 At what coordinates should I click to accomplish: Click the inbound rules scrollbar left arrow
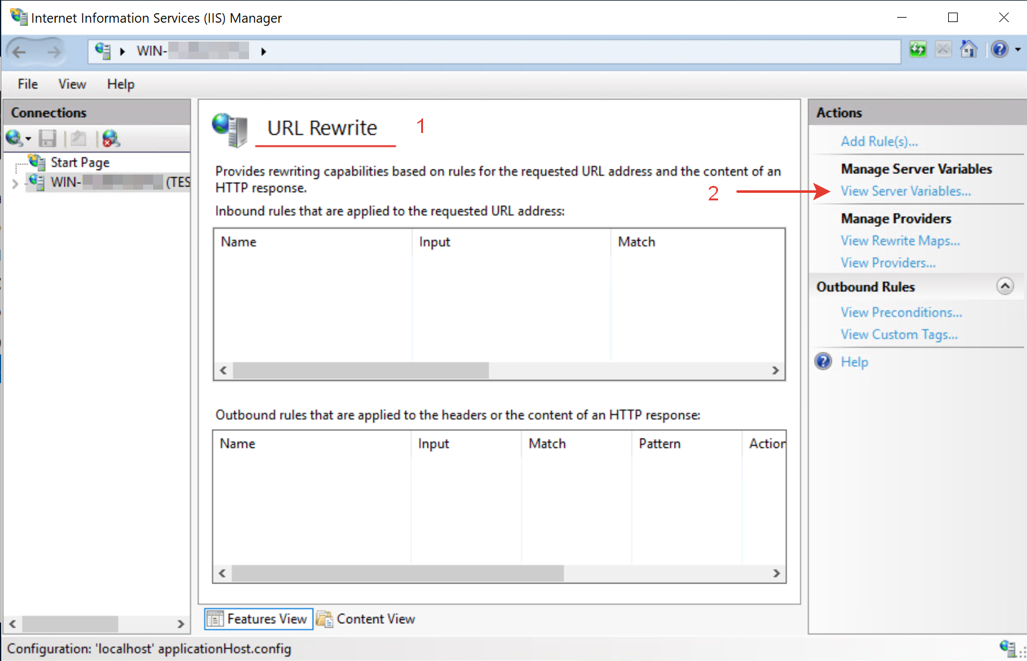coord(223,371)
